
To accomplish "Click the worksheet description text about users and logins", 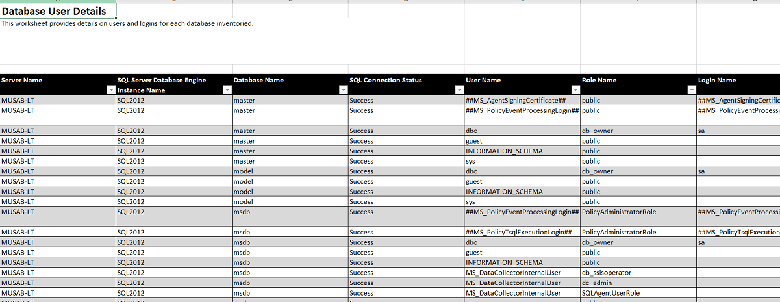I will (127, 23).
